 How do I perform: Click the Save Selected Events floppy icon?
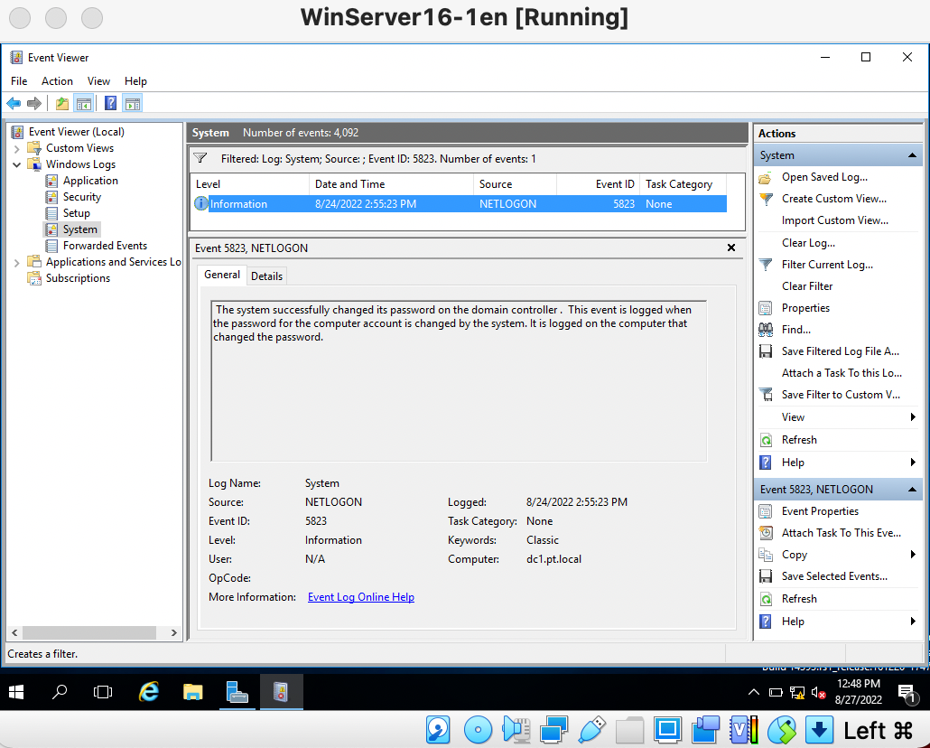pyautogui.click(x=766, y=576)
